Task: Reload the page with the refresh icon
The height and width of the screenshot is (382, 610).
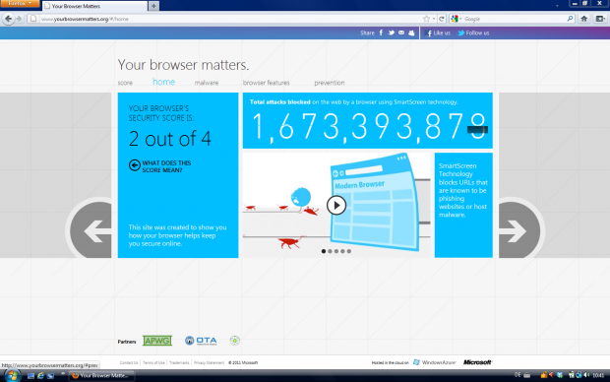Action: pyautogui.click(x=442, y=19)
